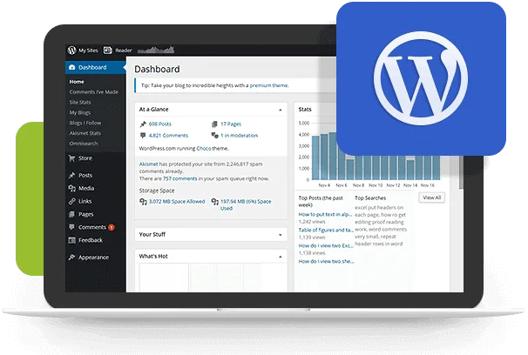The height and width of the screenshot is (355, 528).
Task: Open the 4,821 Comments link
Action: tap(168, 136)
